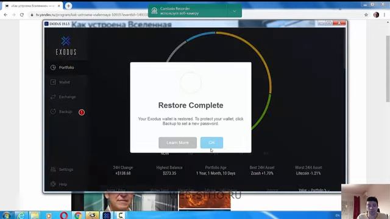
Task: Click the Settings sliders icon
Action: pyautogui.click(x=53, y=170)
